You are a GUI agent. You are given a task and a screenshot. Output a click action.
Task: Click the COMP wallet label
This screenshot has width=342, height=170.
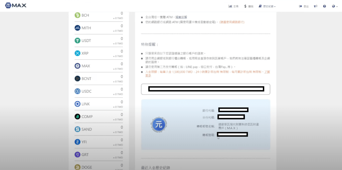coord(87,116)
